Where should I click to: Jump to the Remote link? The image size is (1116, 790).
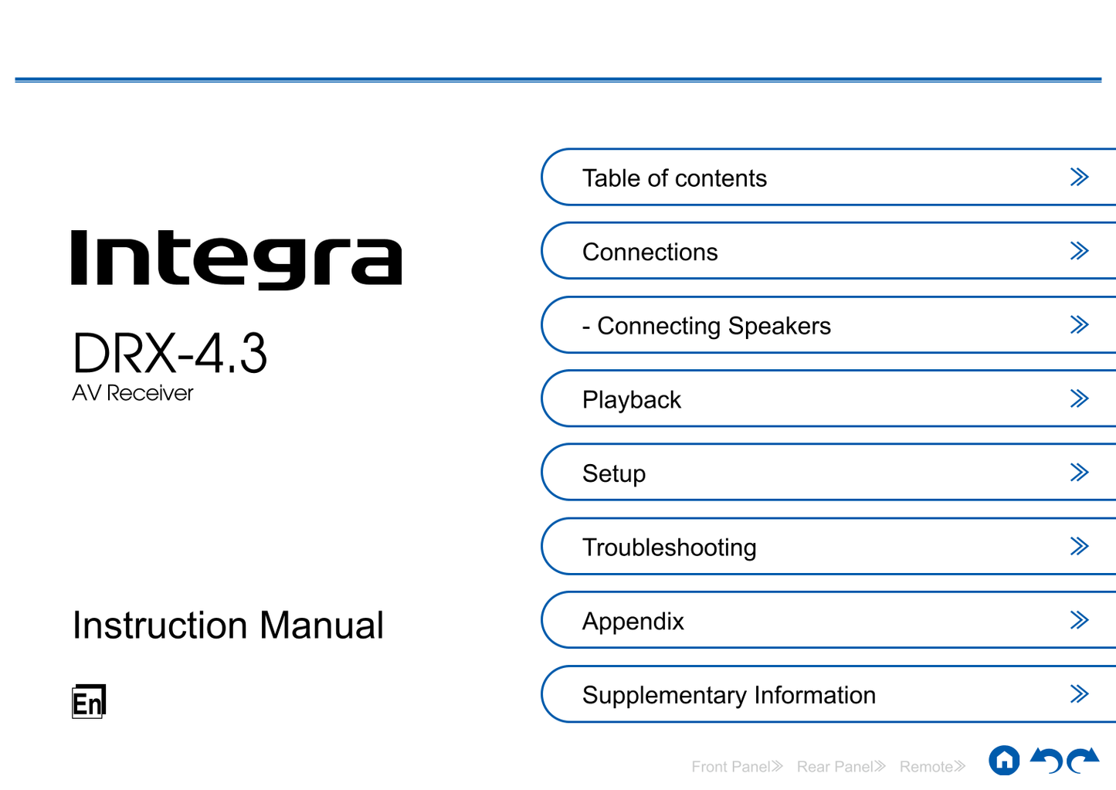931,766
